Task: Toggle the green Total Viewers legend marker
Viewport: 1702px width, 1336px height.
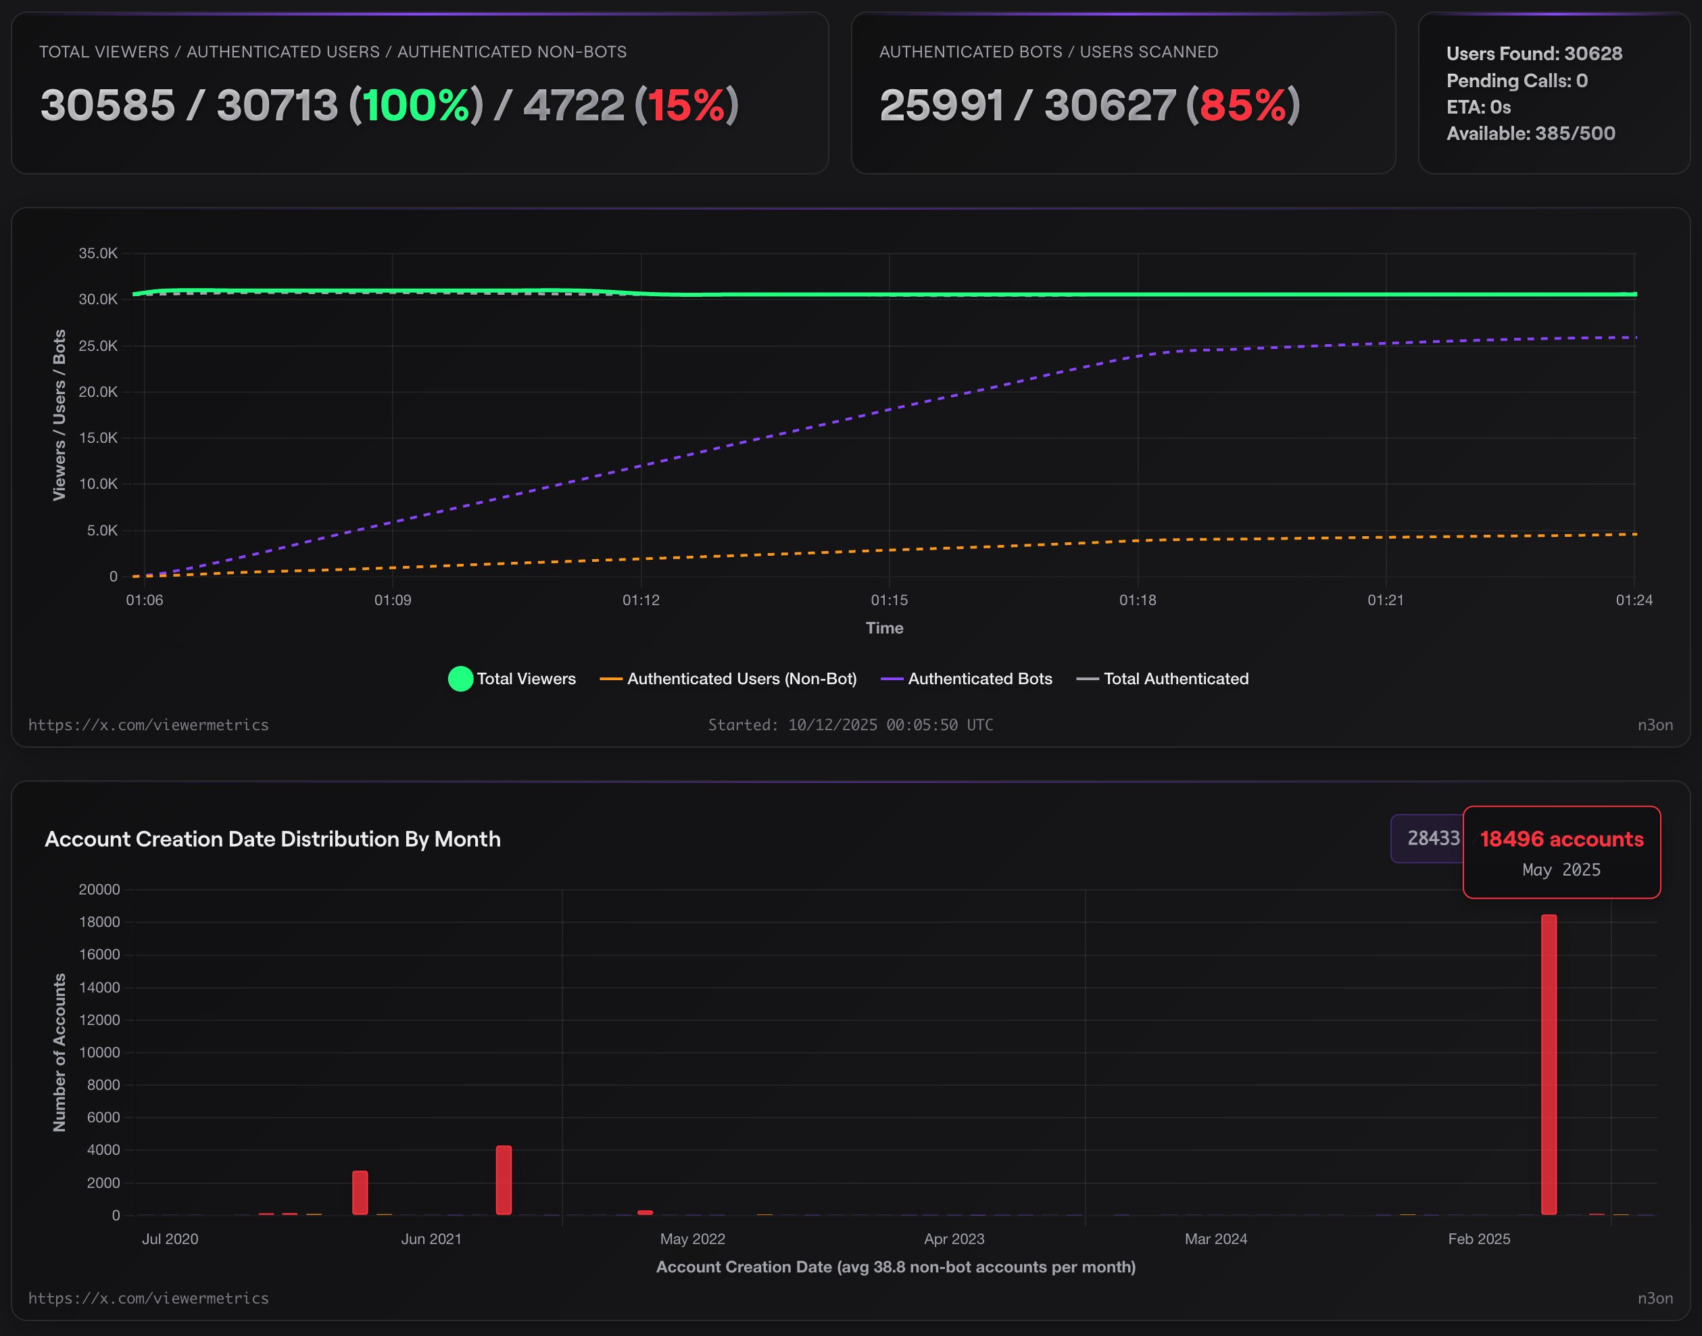Action: (460, 679)
